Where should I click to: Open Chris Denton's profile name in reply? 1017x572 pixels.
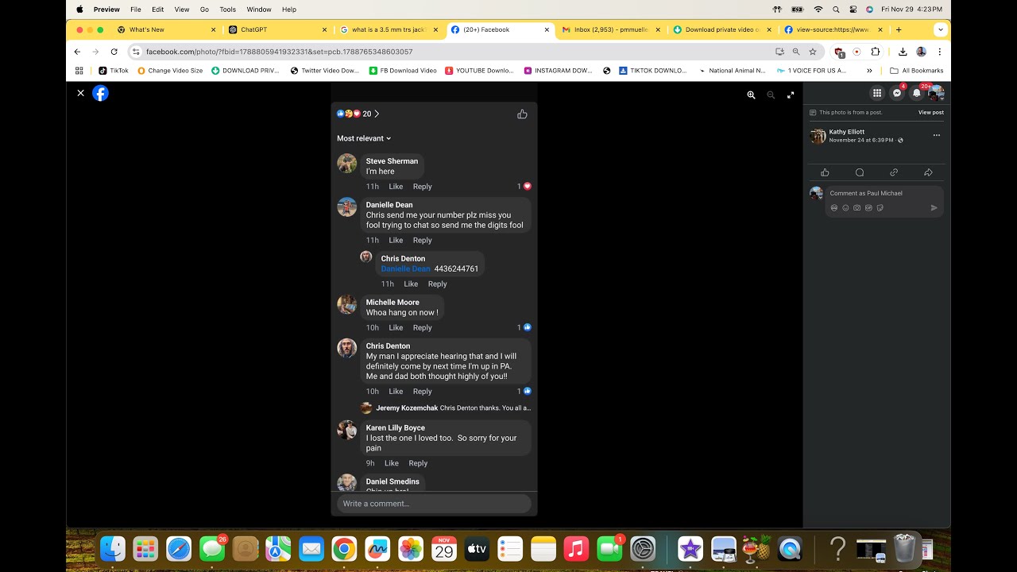(403, 258)
